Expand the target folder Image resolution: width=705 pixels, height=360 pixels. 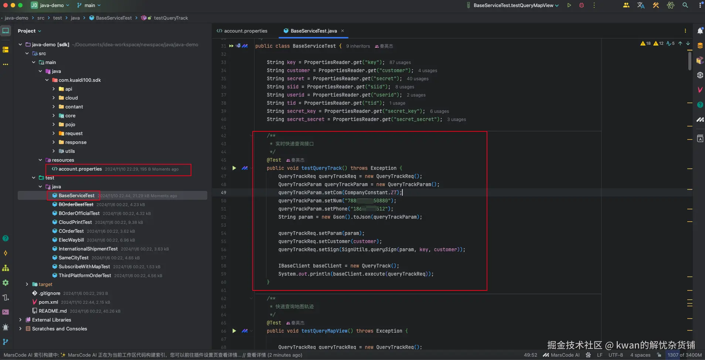[27, 284]
